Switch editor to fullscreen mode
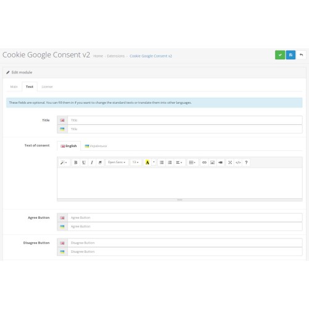This screenshot has width=309, height=309. point(230,163)
